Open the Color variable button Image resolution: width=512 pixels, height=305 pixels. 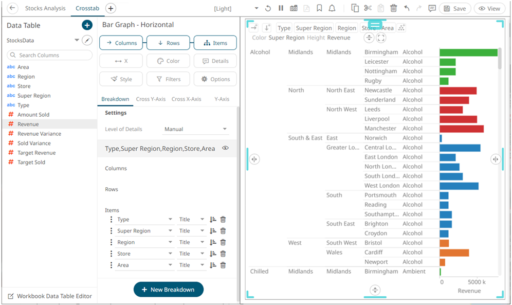(x=168, y=61)
